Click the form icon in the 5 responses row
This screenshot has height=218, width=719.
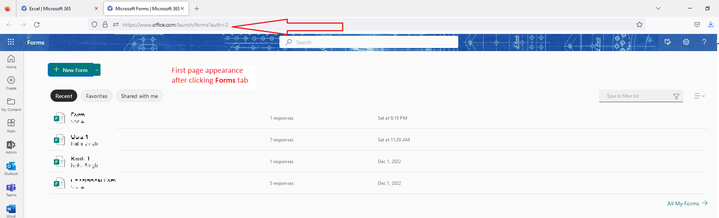click(59, 183)
